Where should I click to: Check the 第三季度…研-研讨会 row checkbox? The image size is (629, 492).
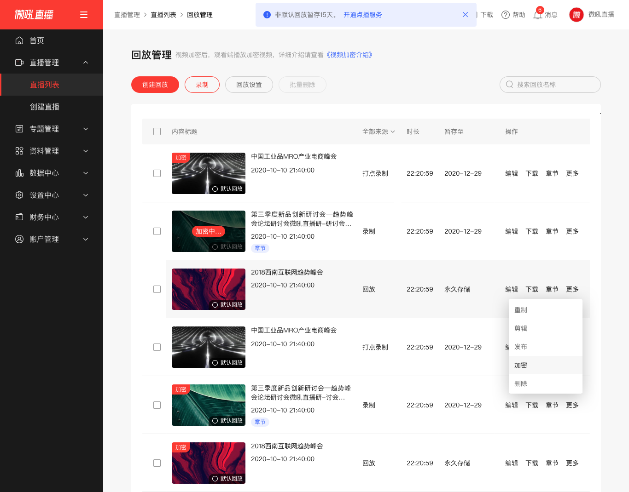[x=157, y=231]
